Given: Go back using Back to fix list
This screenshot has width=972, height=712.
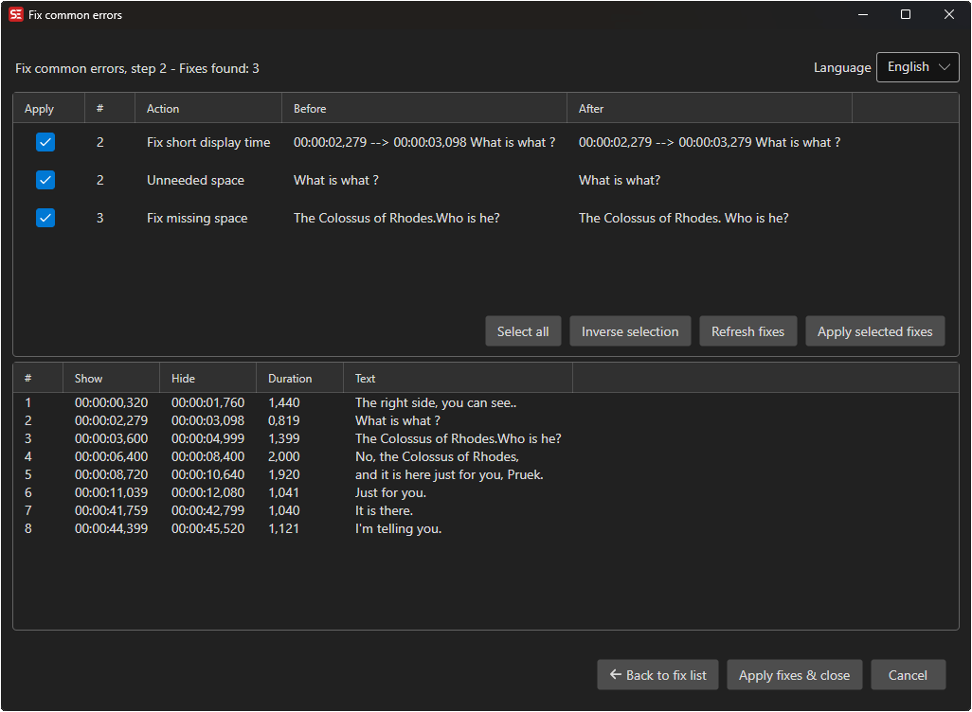Looking at the screenshot, I should [657, 675].
